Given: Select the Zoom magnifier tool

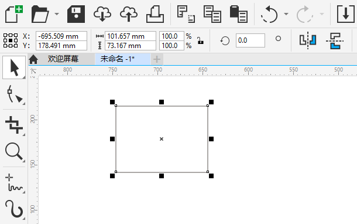Looking at the screenshot, I should [x=14, y=151].
